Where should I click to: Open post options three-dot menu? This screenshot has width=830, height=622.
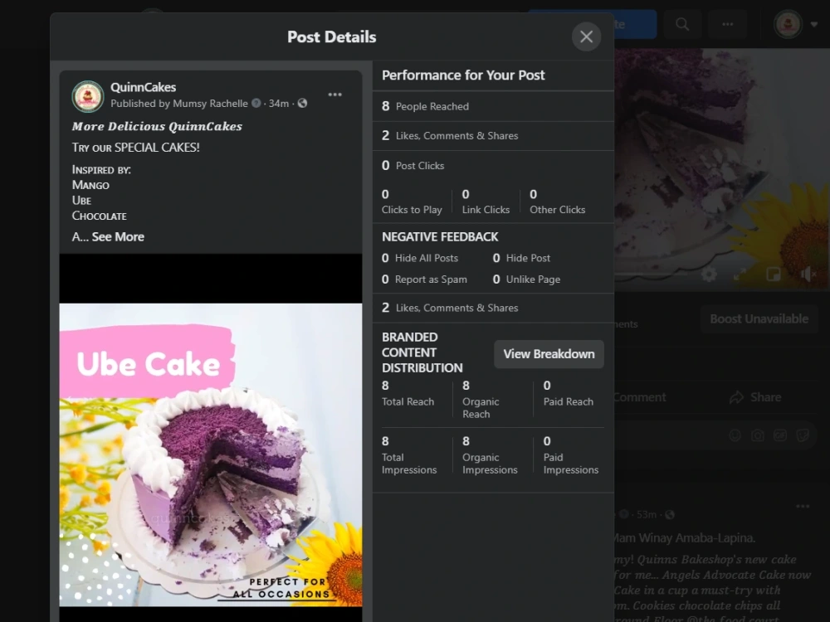(x=335, y=95)
